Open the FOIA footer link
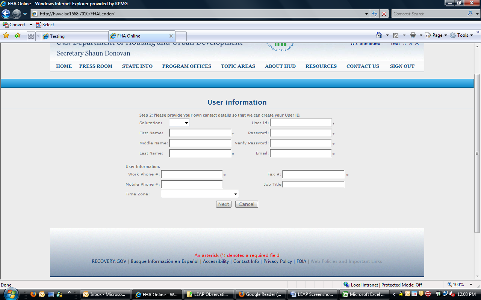The height and width of the screenshot is (300, 481). click(301, 261)
